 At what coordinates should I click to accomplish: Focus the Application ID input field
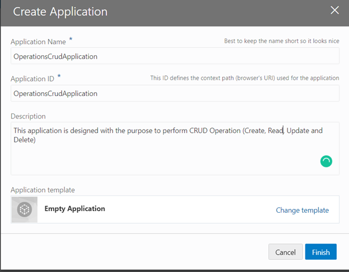(x=175, y=93)
